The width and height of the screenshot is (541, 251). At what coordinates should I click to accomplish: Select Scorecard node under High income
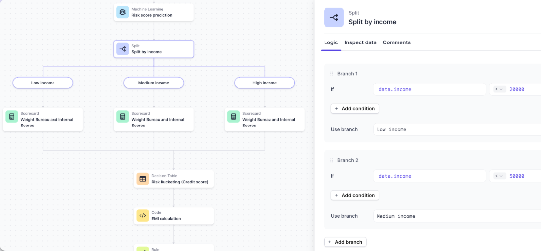point(265,120)
